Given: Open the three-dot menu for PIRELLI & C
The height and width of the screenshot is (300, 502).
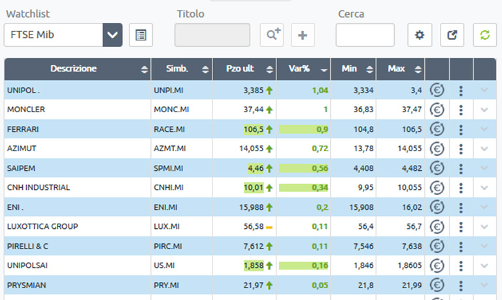Looking at the screenshot, I should click(x=461, y=247).
